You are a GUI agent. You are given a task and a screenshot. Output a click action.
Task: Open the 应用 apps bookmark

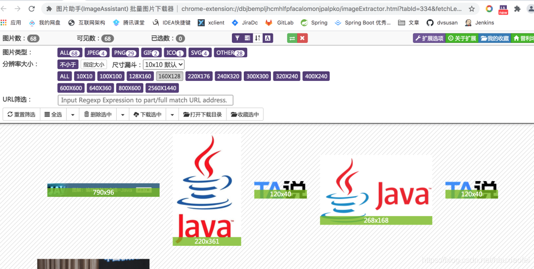click(11, 23)
